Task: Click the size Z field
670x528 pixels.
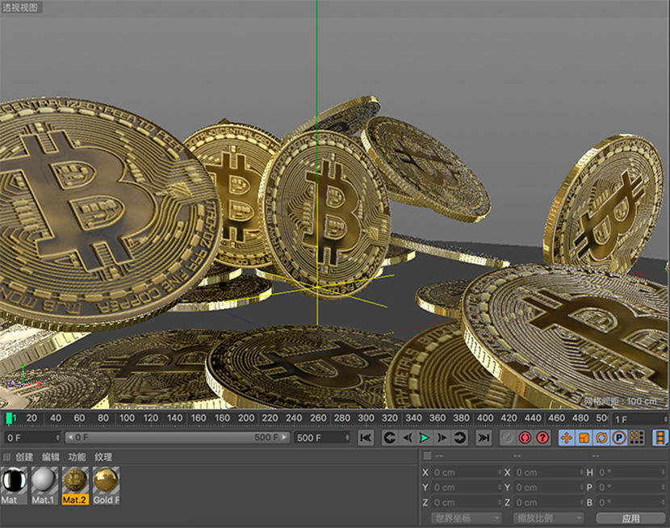Action: (x=548, y=502)
